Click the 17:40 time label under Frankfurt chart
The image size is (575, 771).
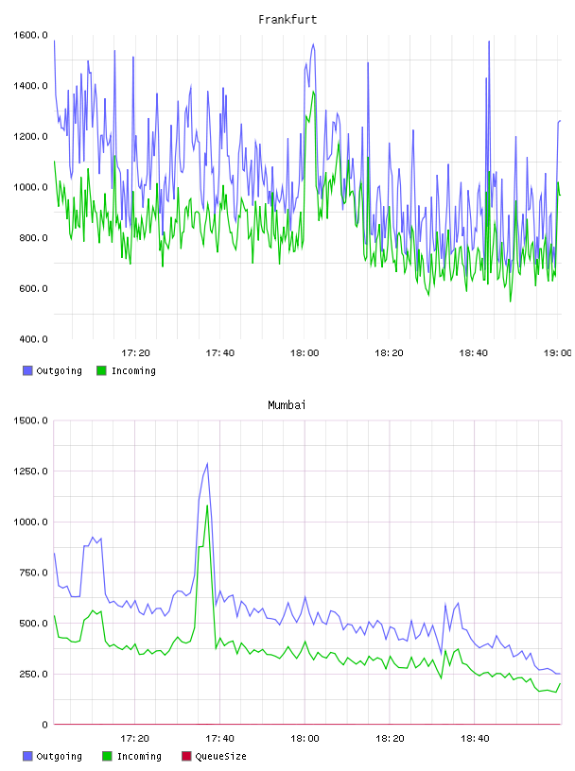(x=220, y=353)
